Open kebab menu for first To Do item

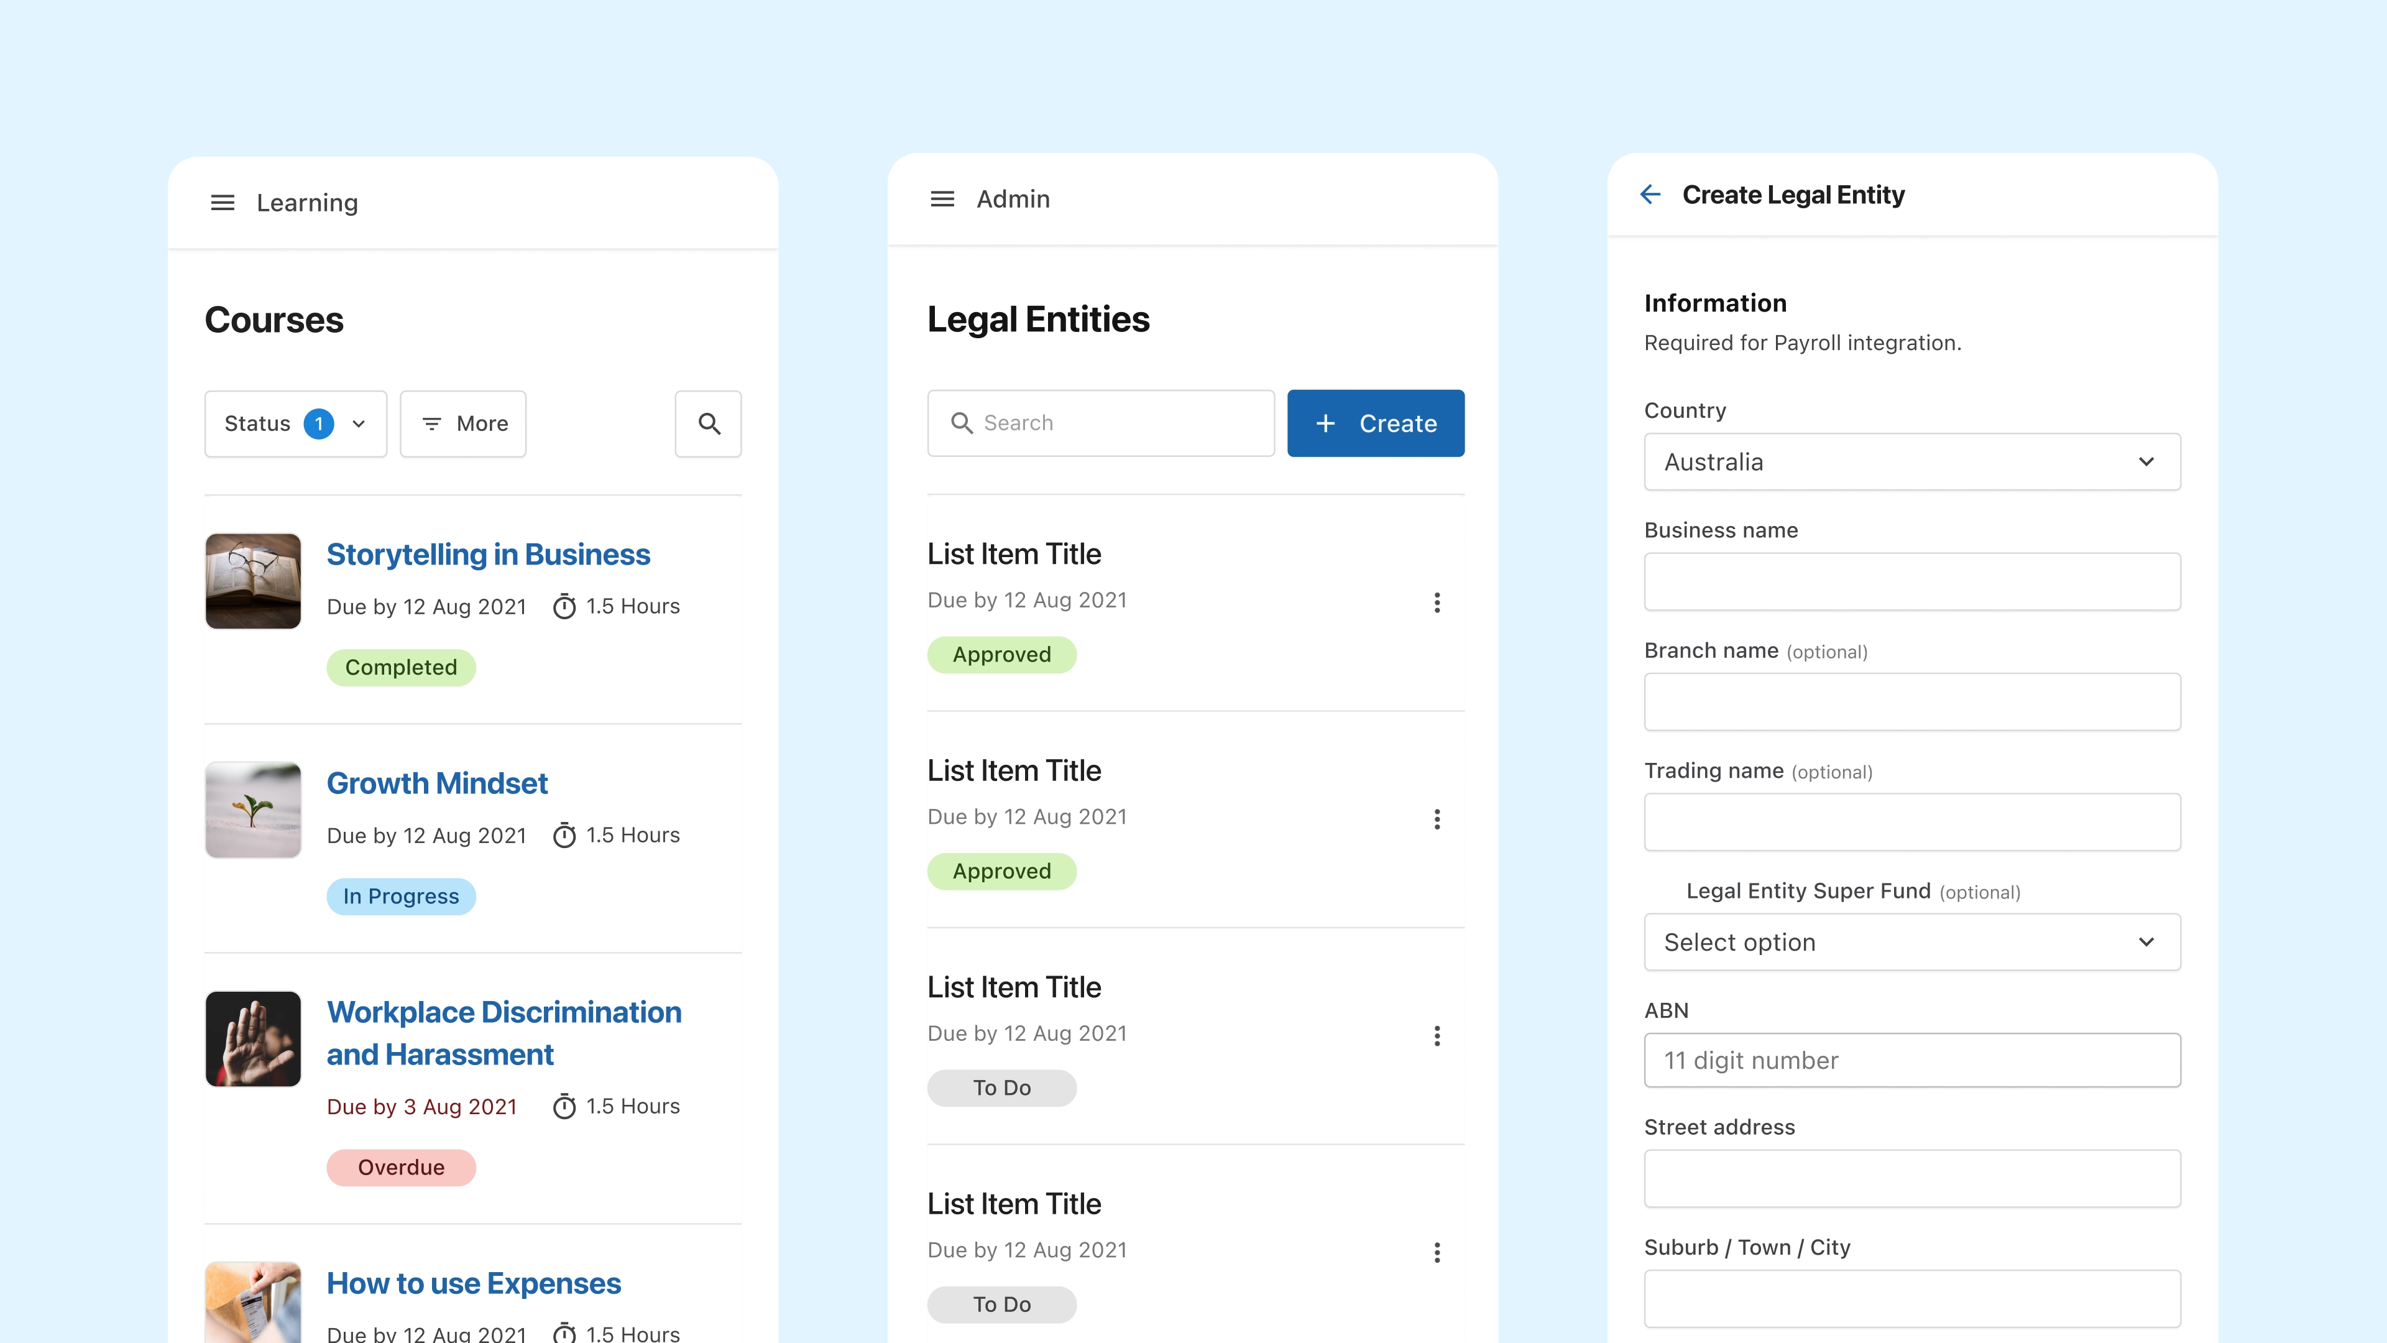[1437, 1036]
